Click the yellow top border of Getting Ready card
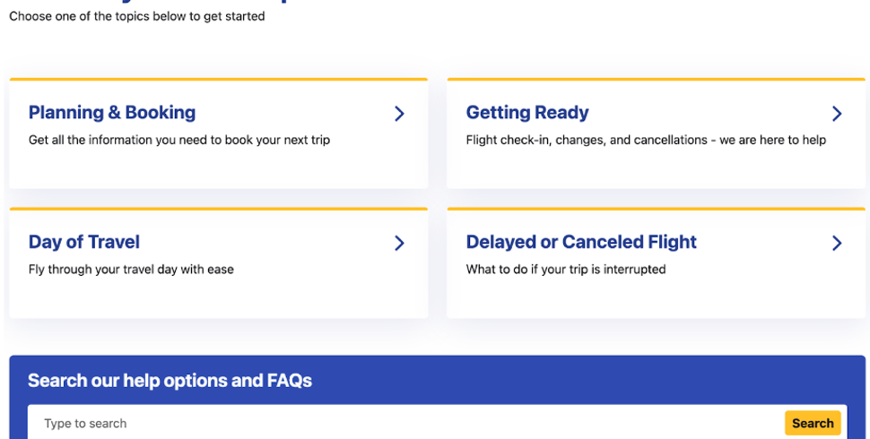 (656, 80)
